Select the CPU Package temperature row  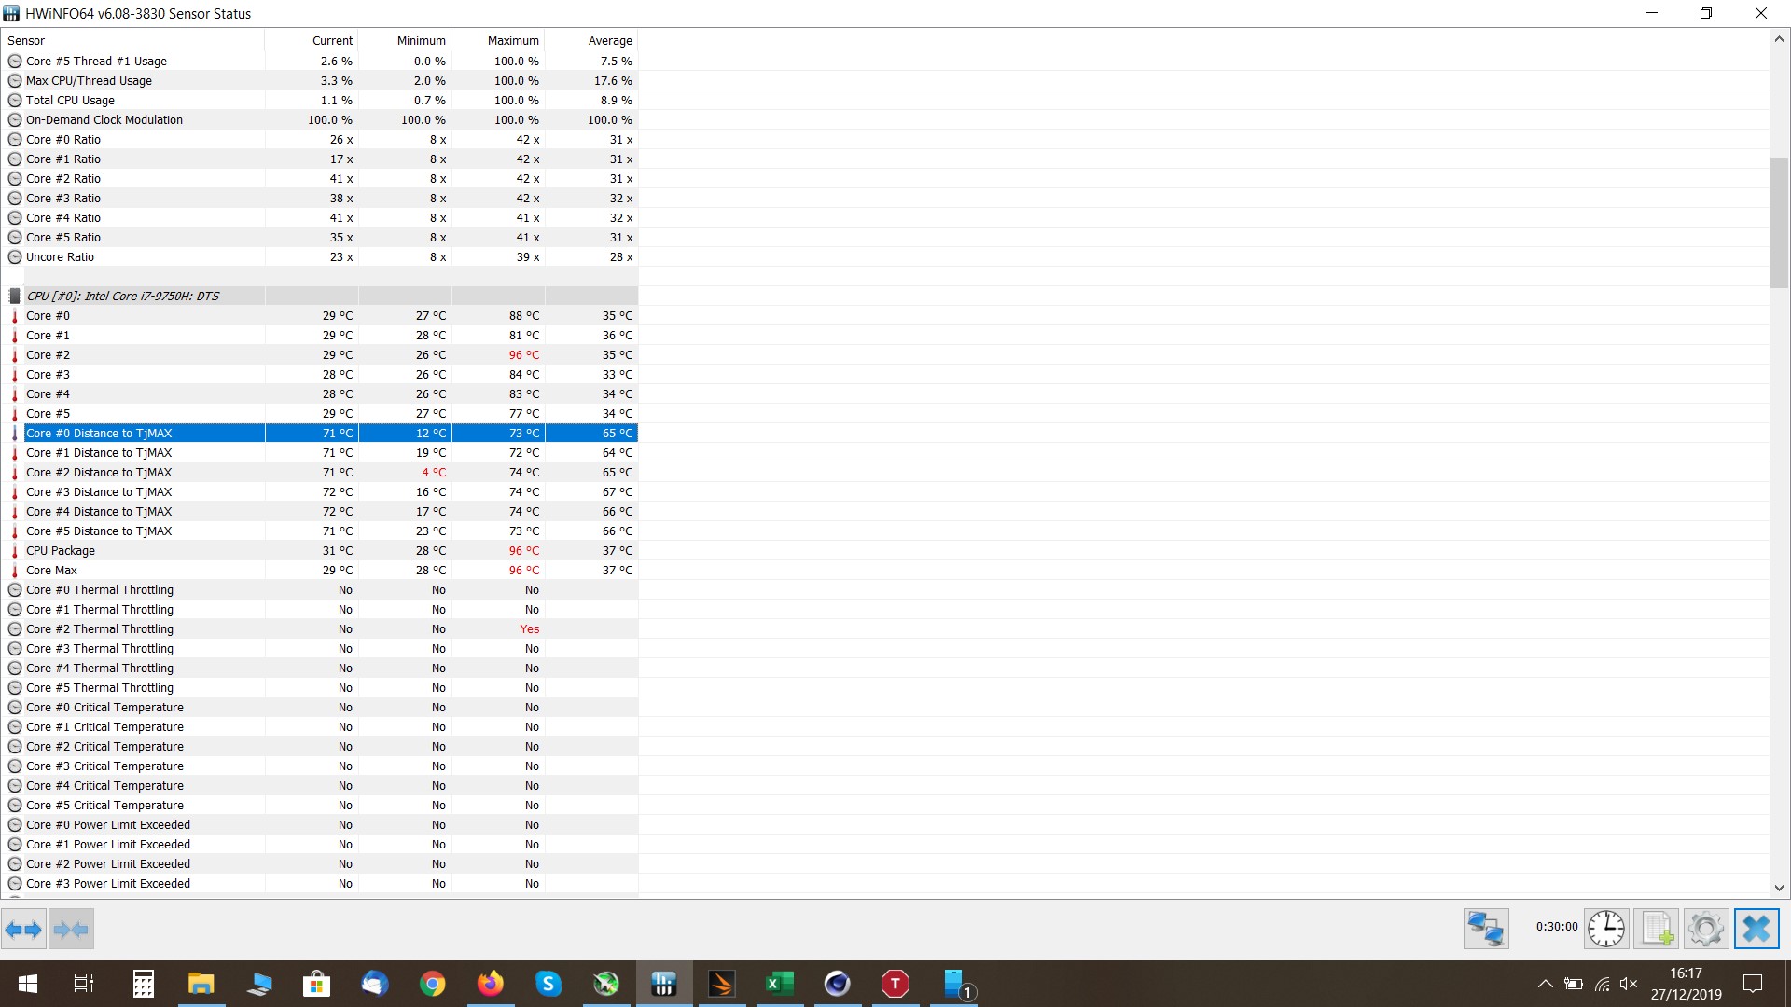click(x=321, y=550)
